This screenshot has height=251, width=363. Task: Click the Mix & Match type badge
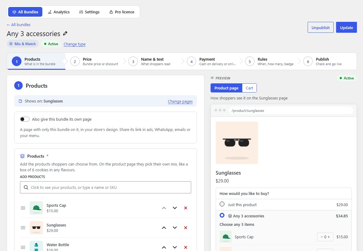23,44
